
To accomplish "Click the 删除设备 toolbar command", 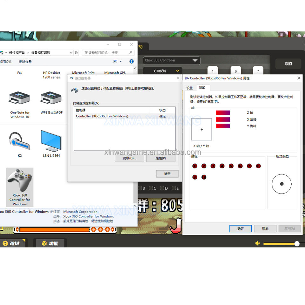I will pos(25,62).
